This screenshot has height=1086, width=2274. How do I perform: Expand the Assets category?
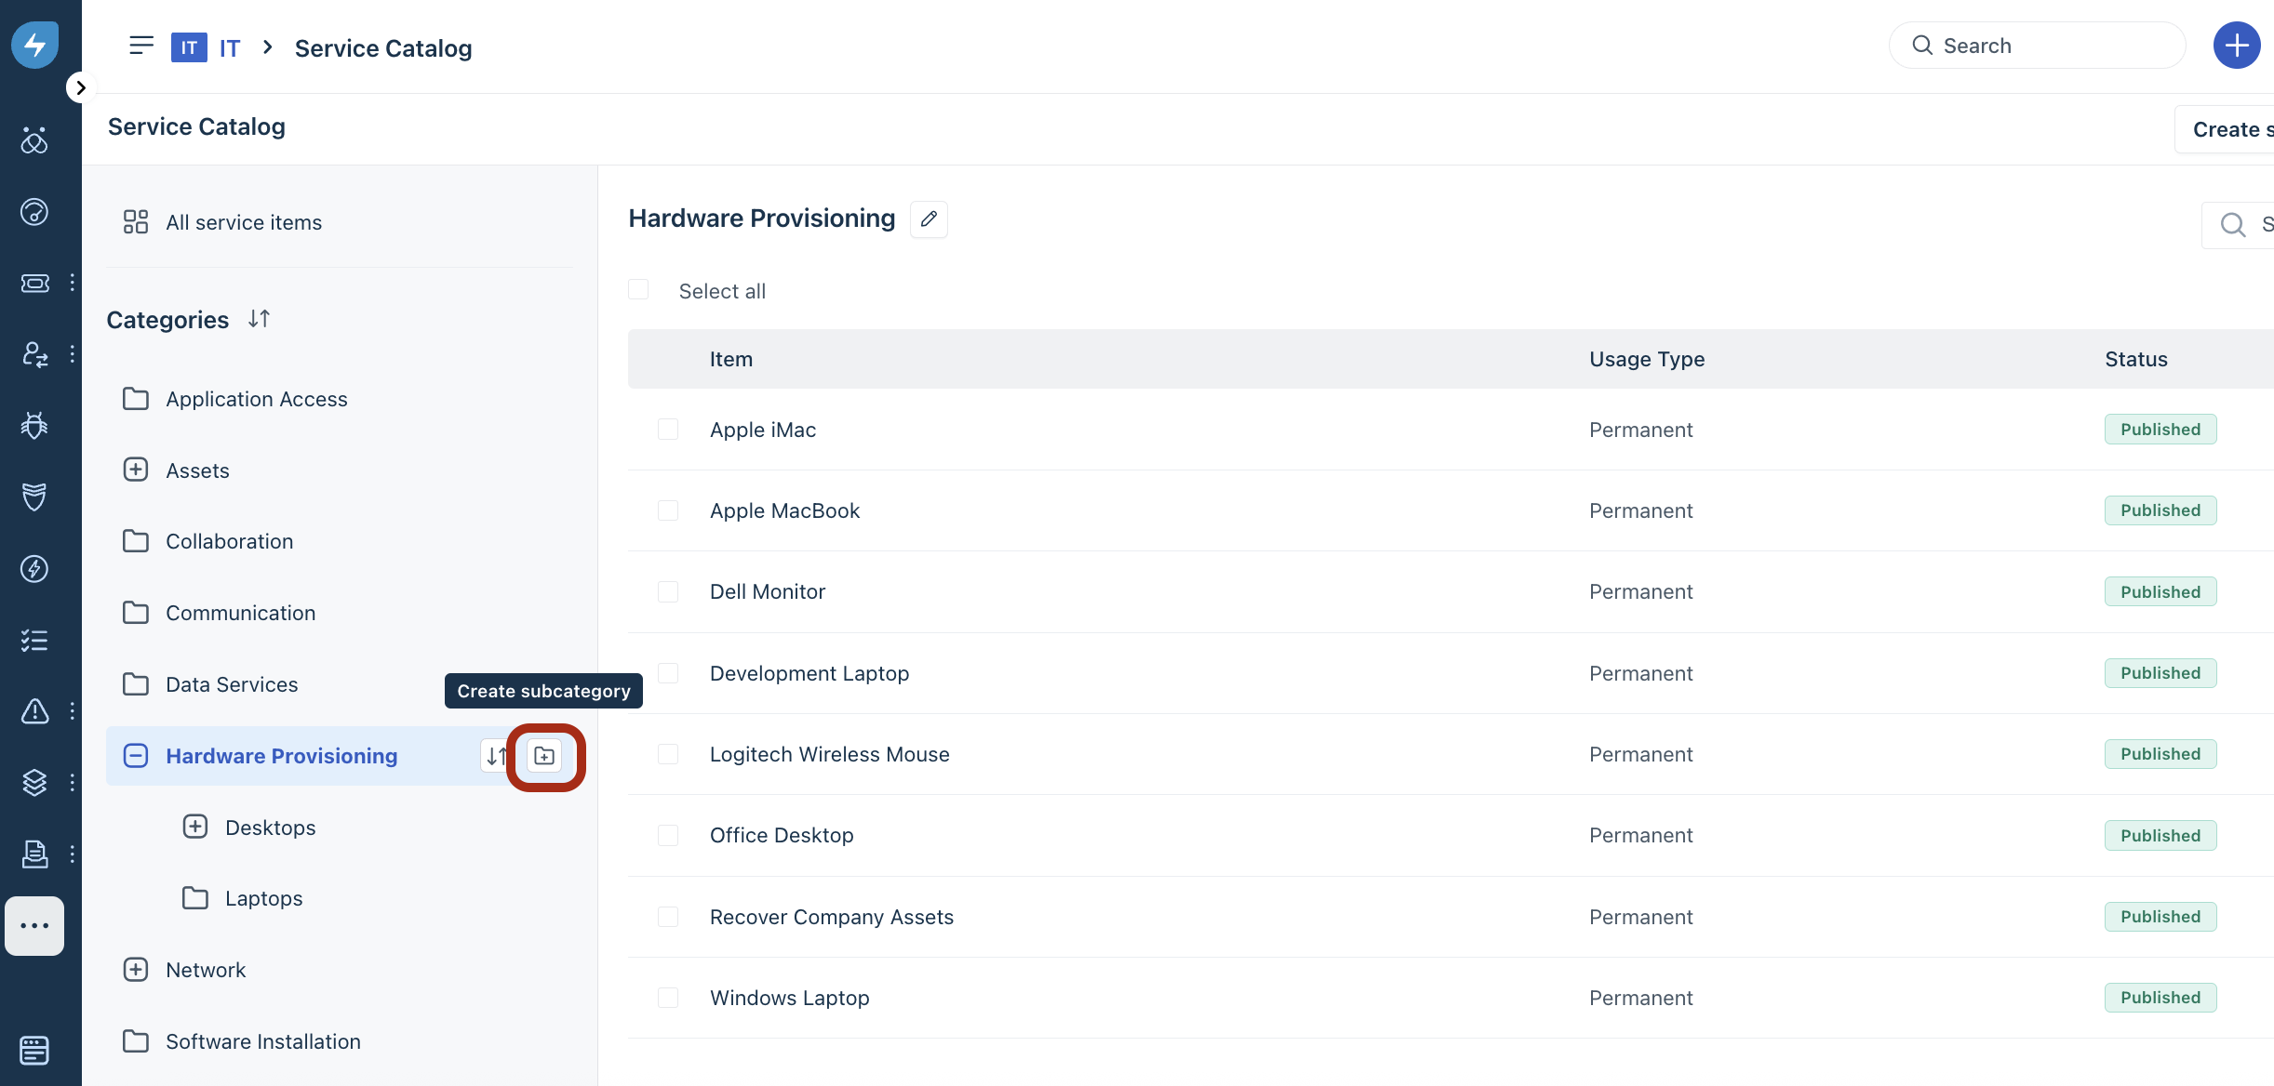pos(136,470)
